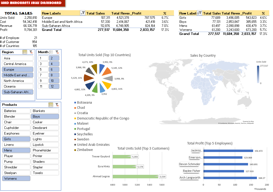The image size is (273, 192).
Task: Select the Towels product button
Action: click(45, 173)
